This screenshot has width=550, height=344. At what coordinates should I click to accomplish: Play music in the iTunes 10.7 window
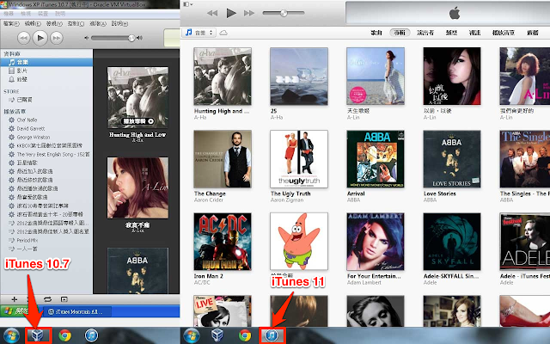[x=40, y=38]
